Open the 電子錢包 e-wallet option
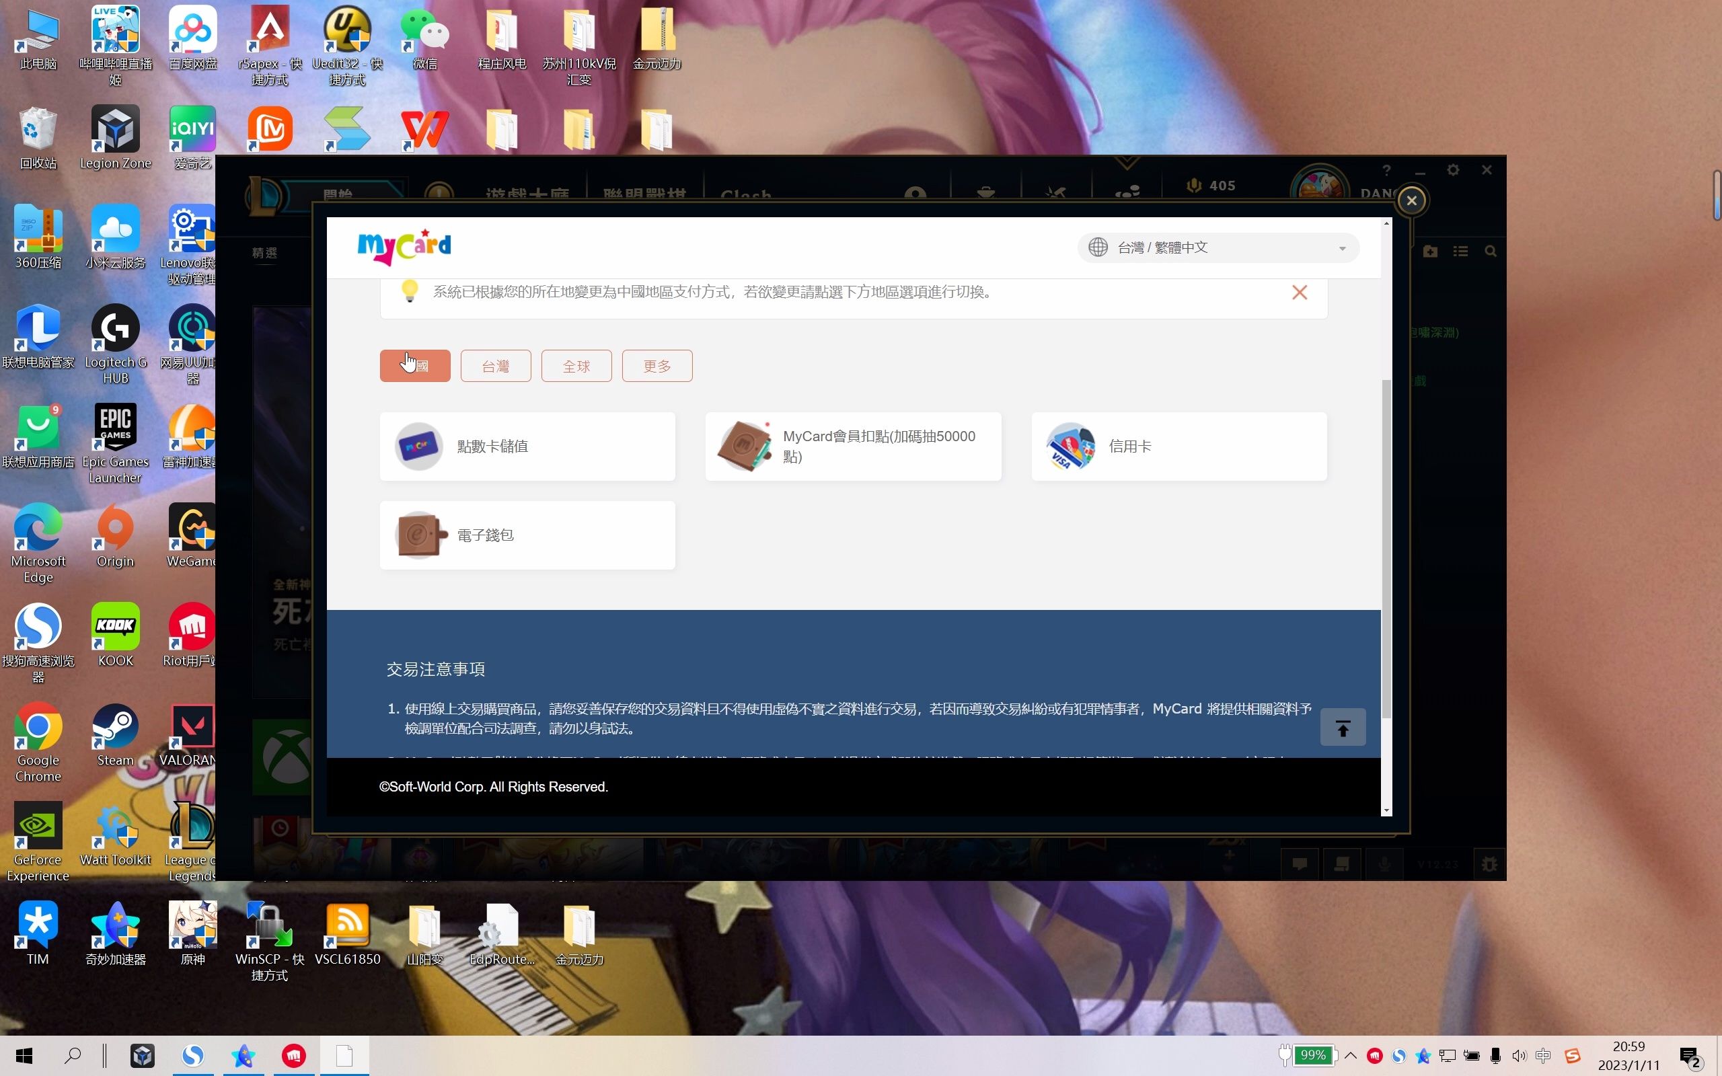1722x1076 pixels. [527, 535]
